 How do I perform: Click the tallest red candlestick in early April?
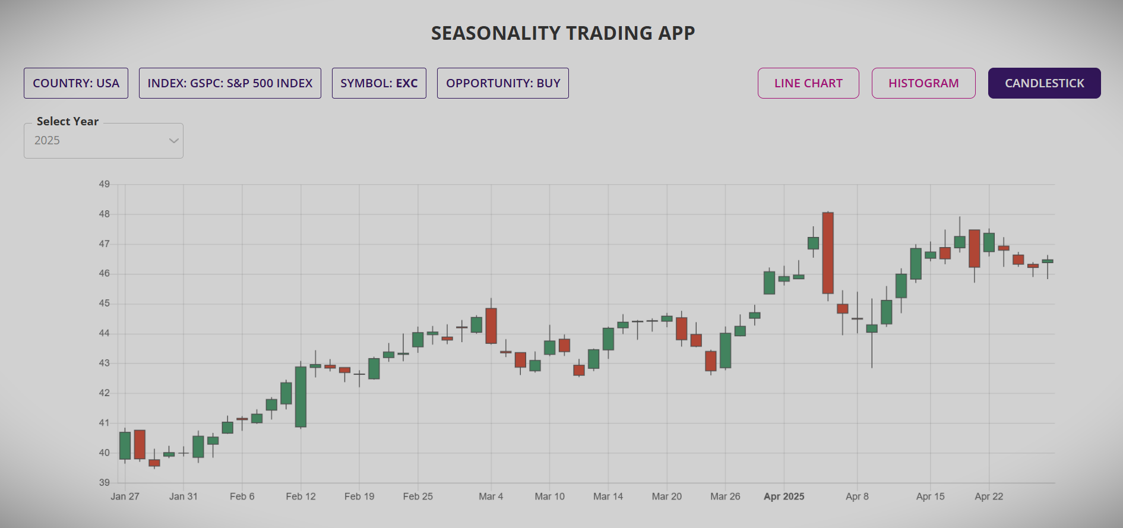pos(827,252)
